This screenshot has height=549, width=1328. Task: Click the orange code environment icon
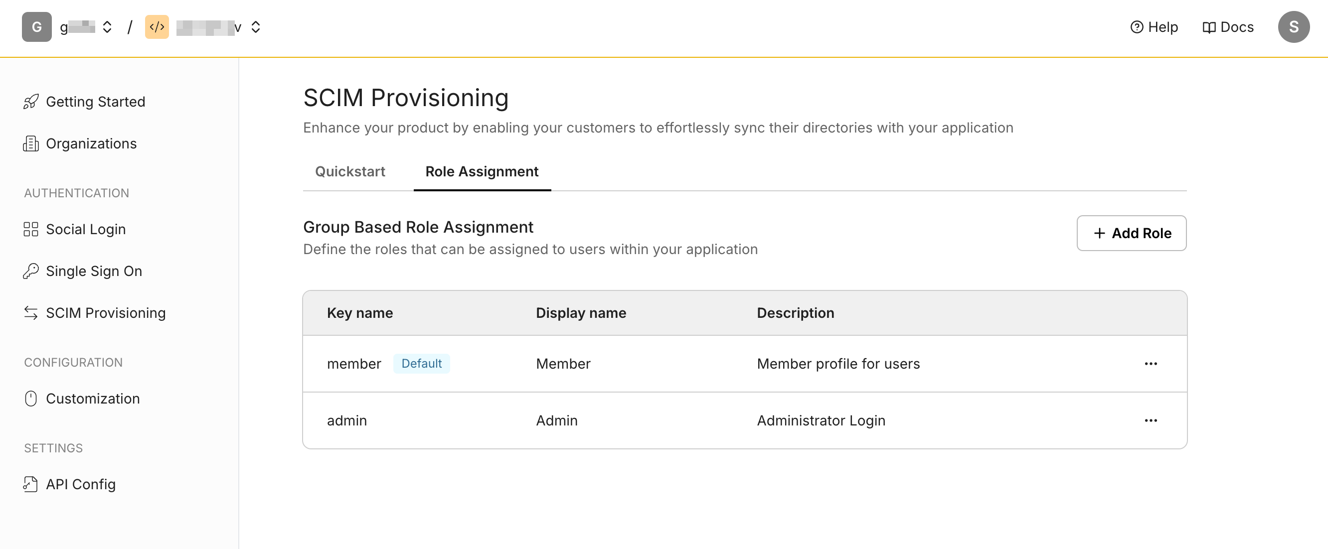157,27
